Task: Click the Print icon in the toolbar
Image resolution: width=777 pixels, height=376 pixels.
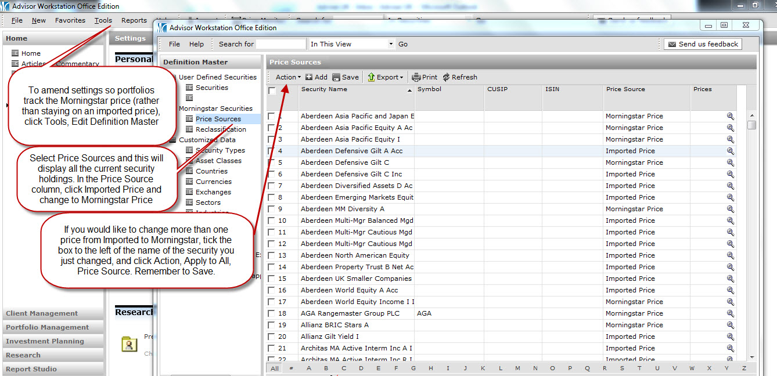Action: pyautogui.click(x=416, y=77)
